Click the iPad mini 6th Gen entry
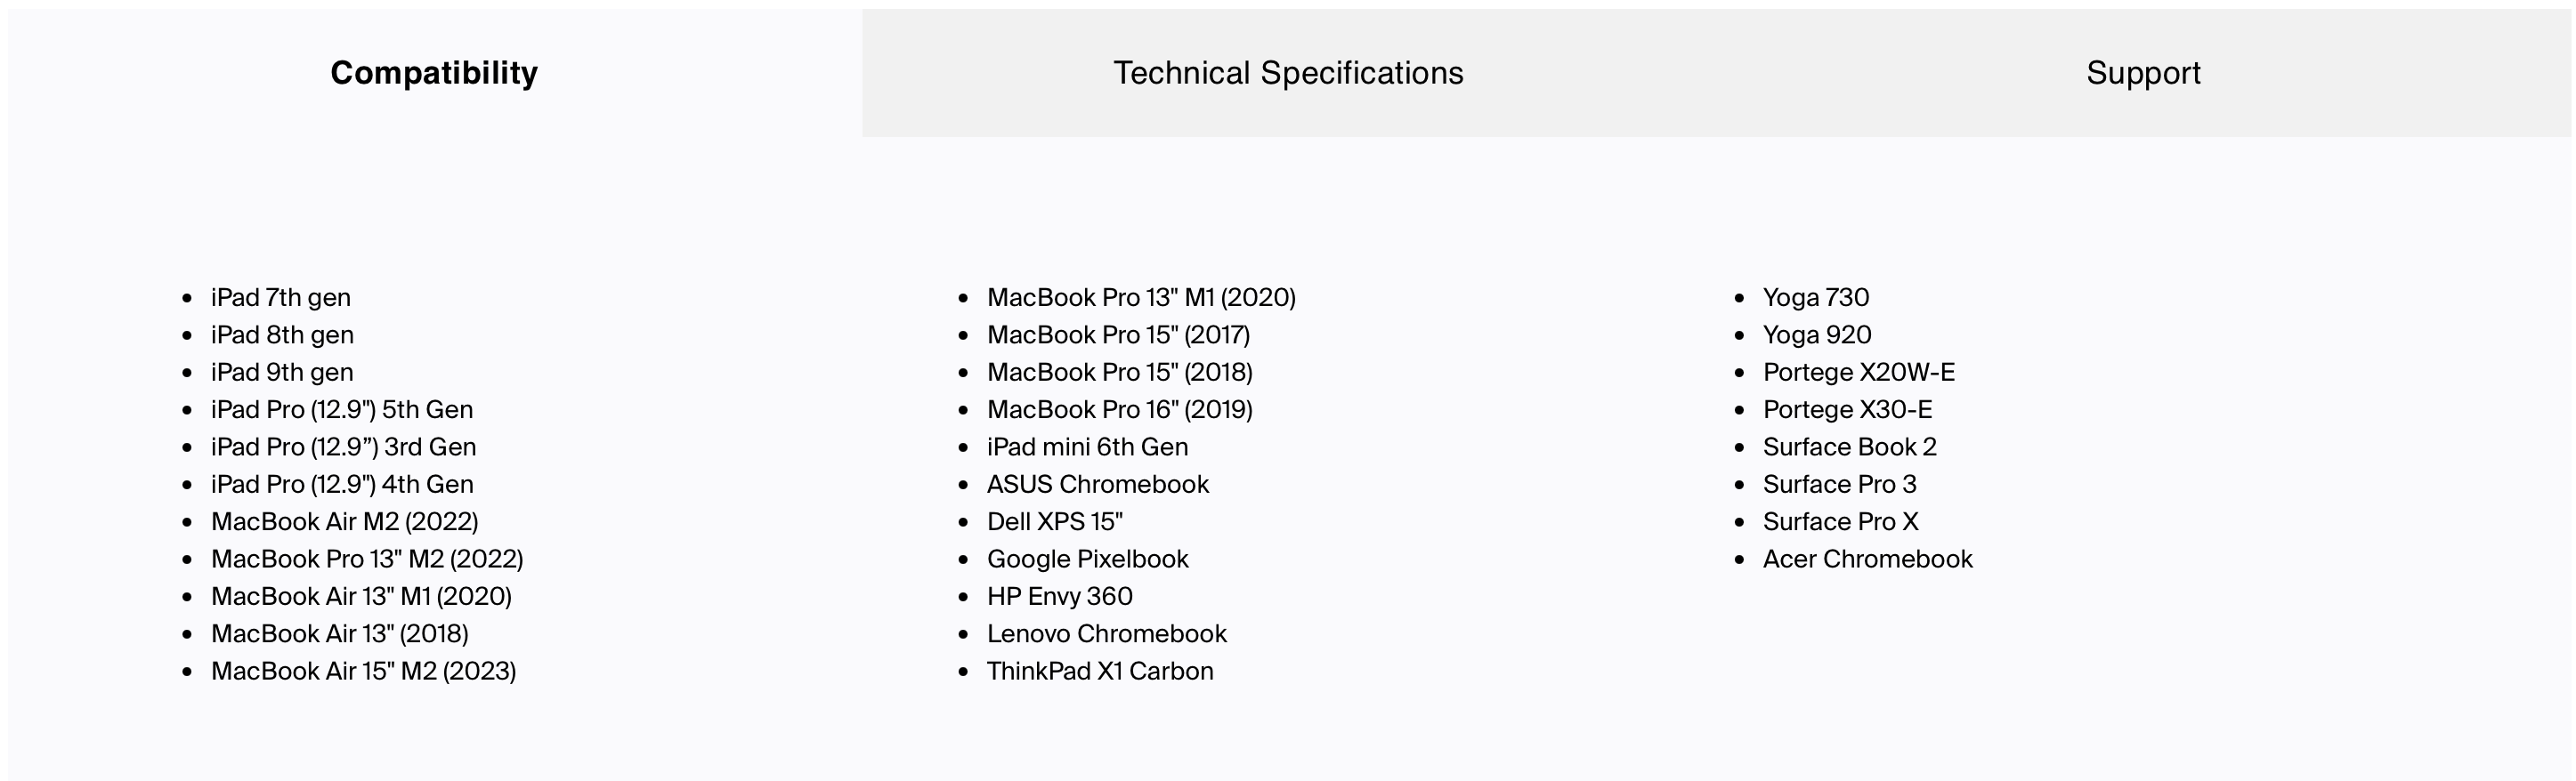2576x781 pixels. (1088, 447)
